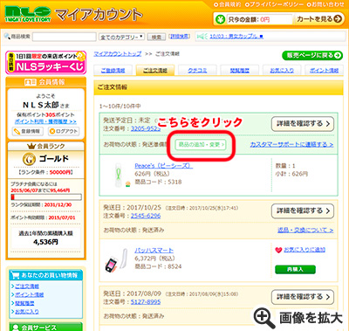Click the ログアウト button
The width and height of the screenshot is (349, 331).
64,131
